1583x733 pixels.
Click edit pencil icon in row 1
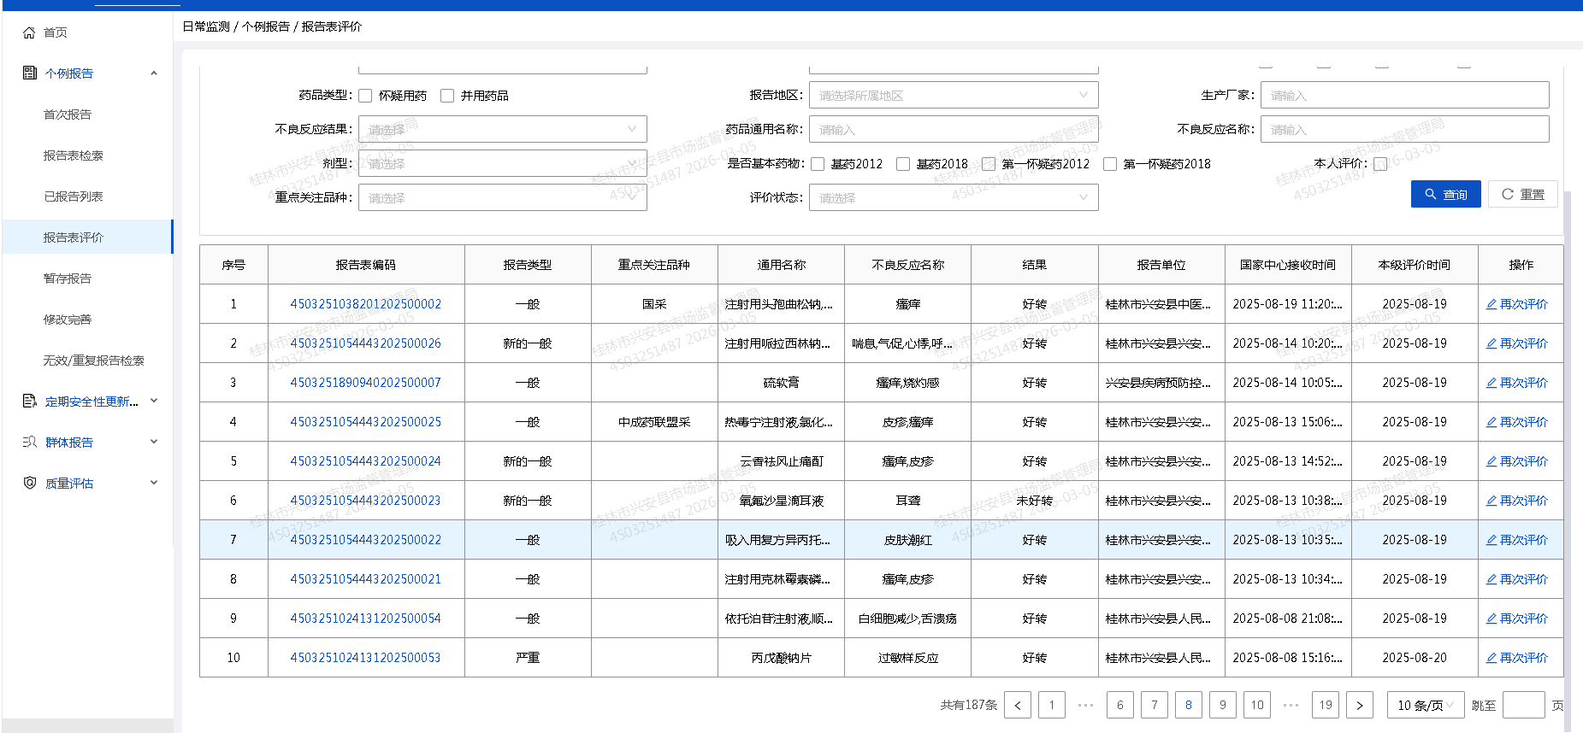(1491, 304)
